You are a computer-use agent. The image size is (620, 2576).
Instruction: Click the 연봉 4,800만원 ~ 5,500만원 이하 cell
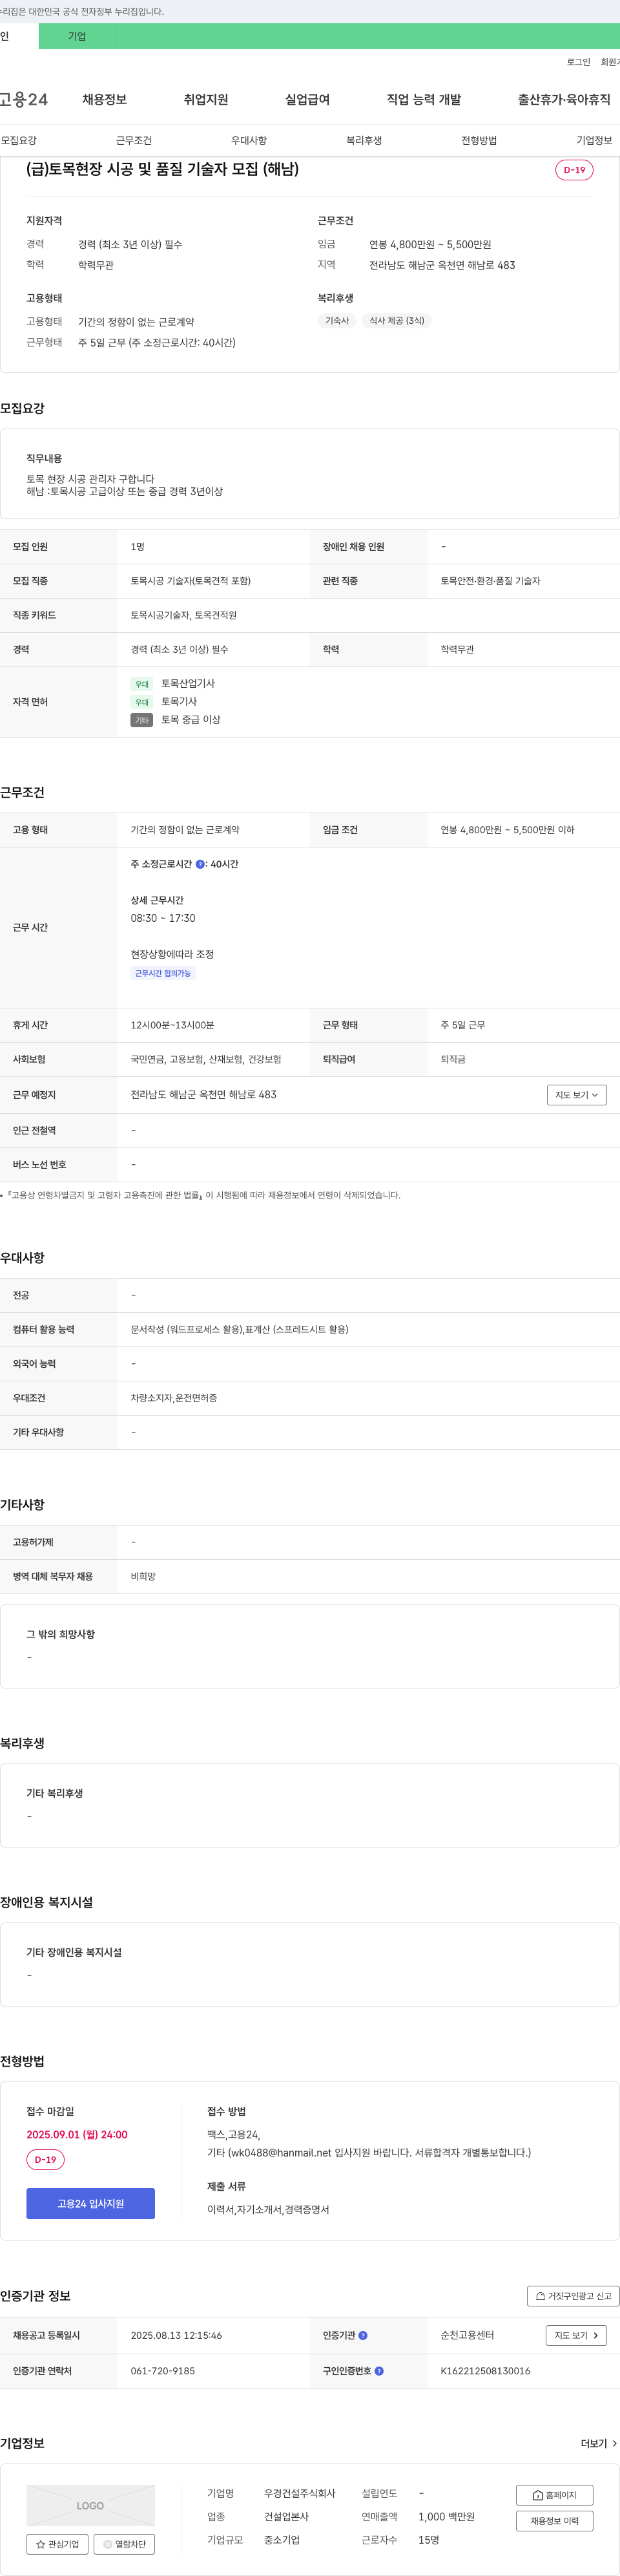[x=507, y=830]
